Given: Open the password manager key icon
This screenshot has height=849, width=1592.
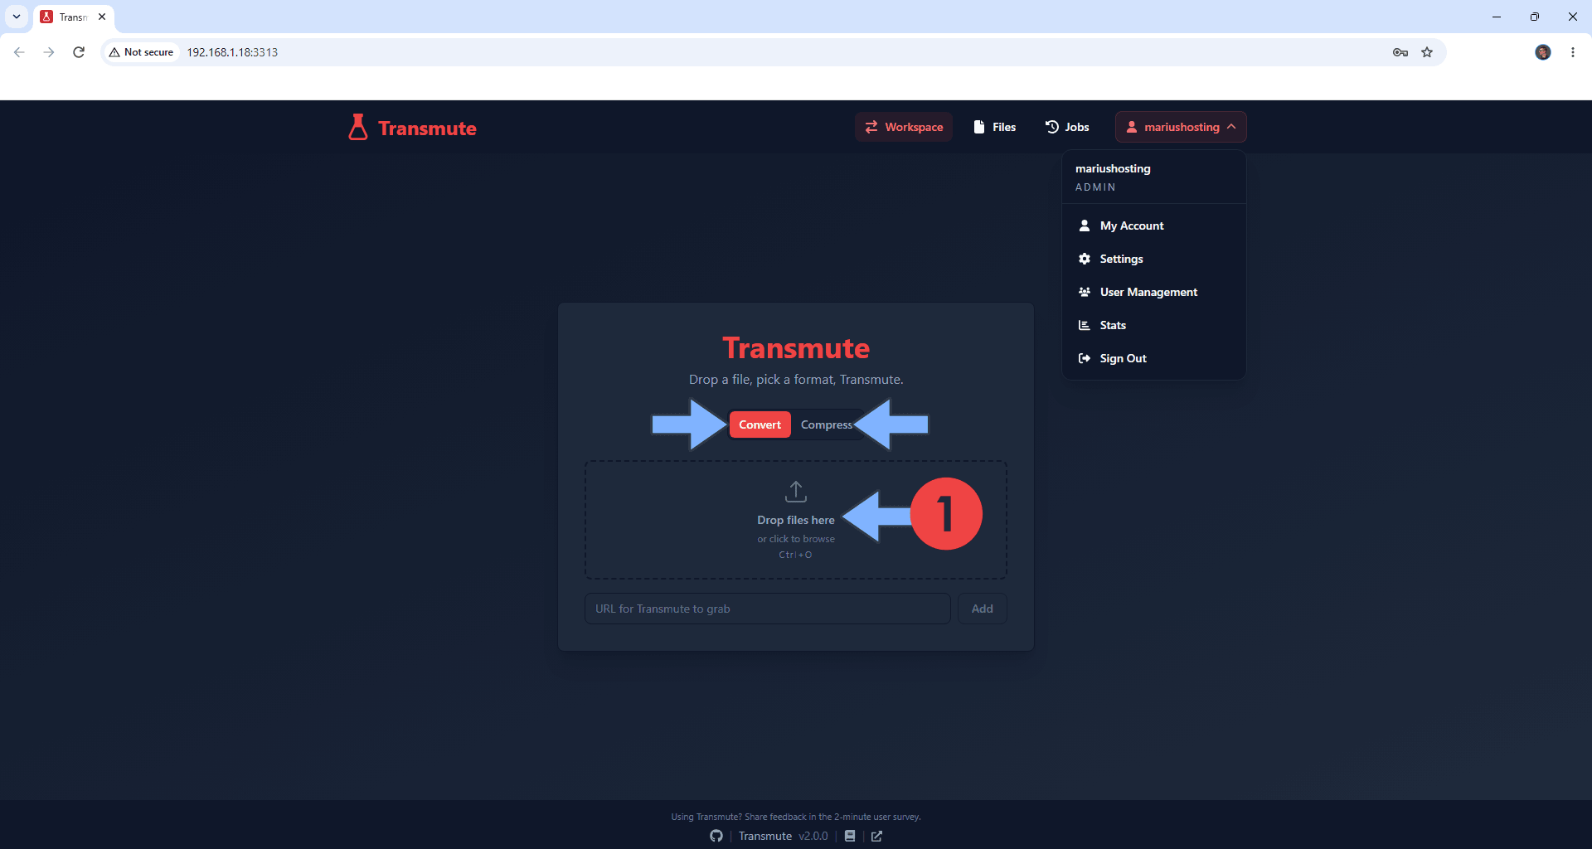Looking at the screenshot, I should [1400, 52].
